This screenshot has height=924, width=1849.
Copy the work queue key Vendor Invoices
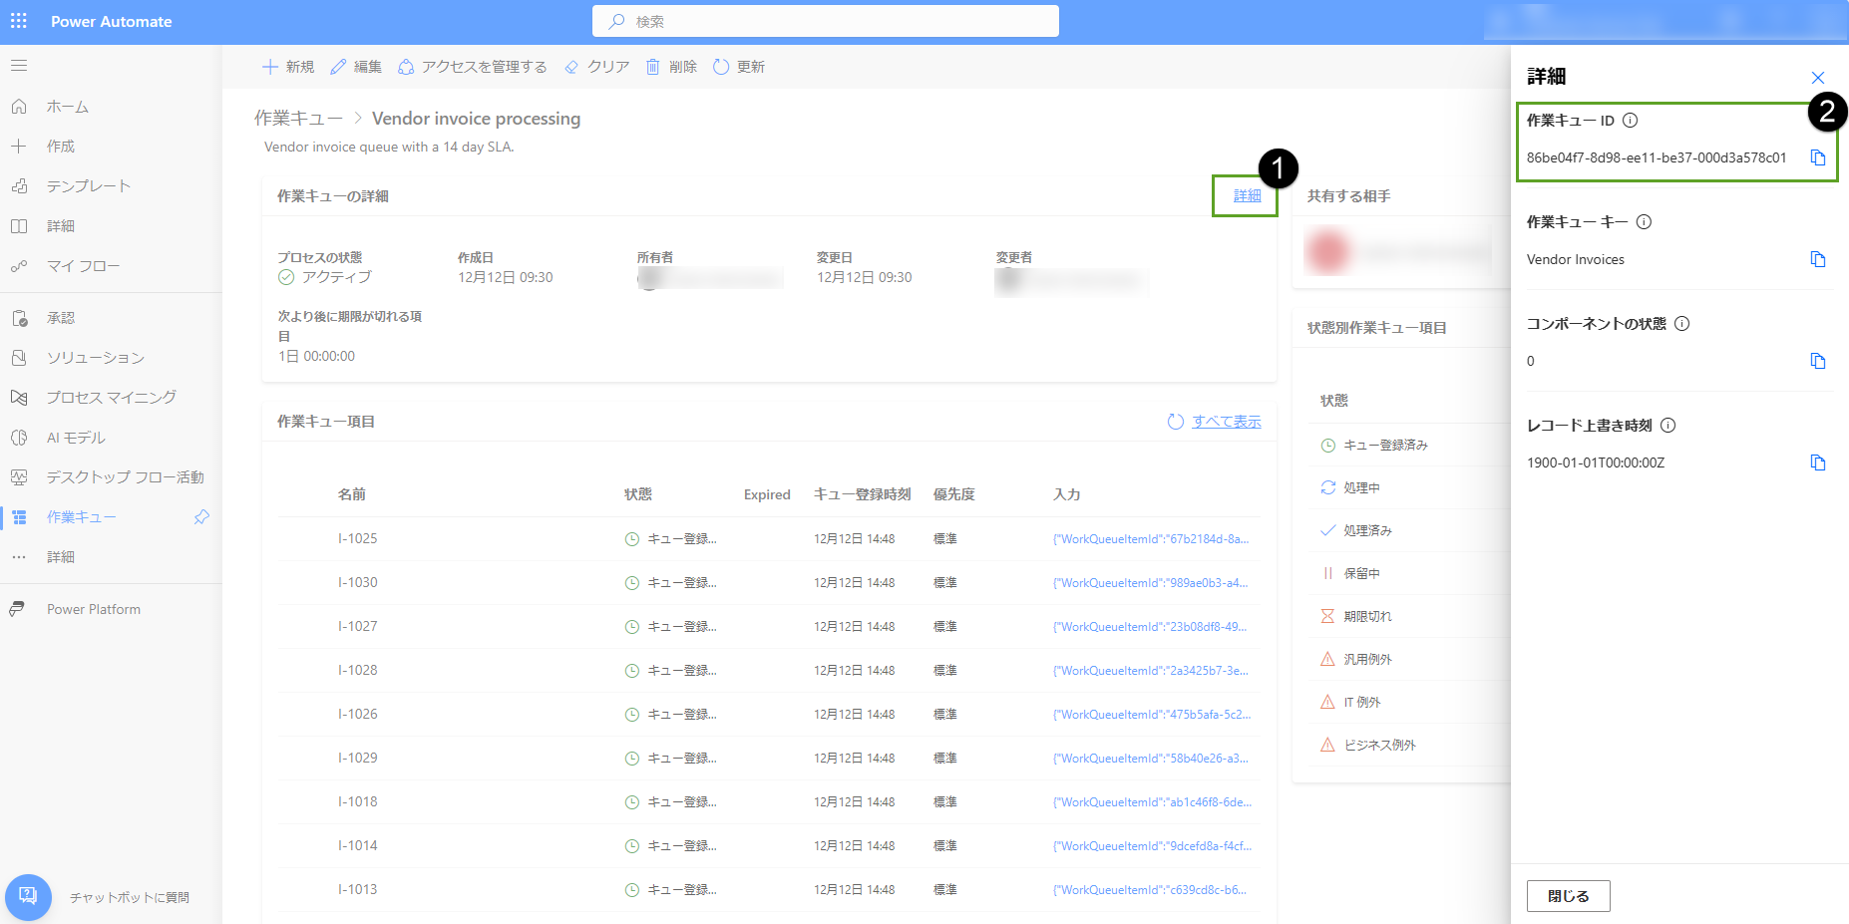tap(1817, 259)
